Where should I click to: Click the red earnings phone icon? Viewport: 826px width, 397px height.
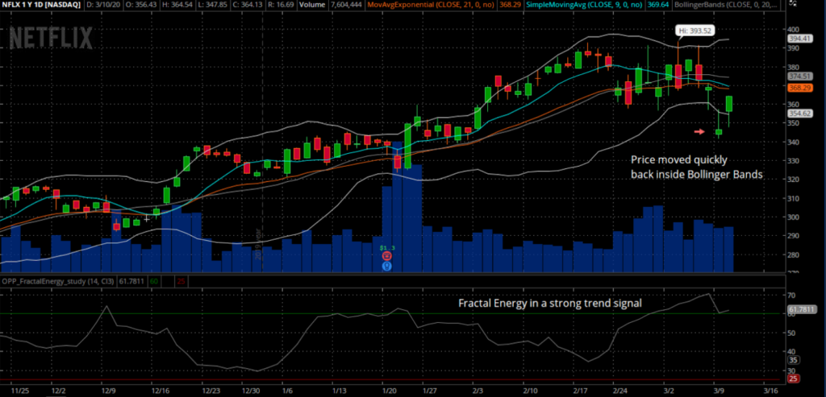pyautogui.click(x=387, y=256)
